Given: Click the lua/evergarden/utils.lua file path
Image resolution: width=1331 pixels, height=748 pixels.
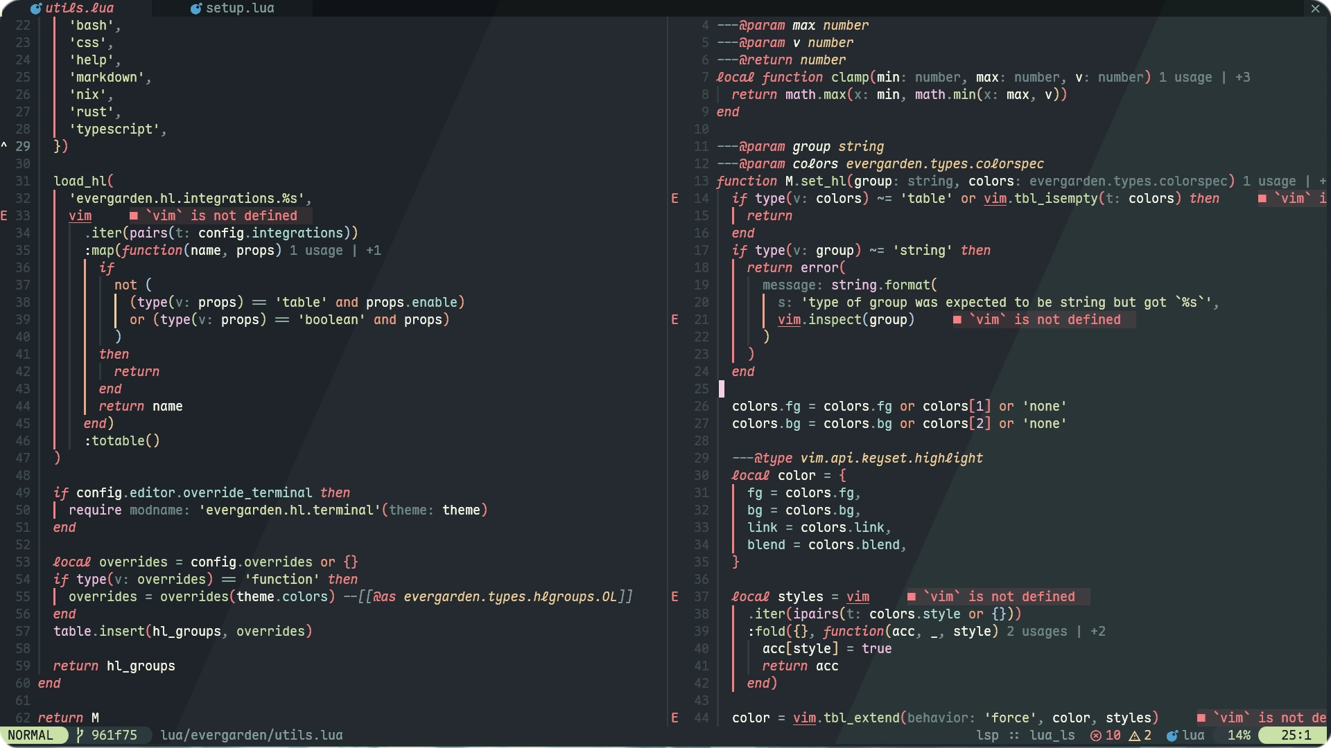Looking at the screenshot, I should coord(251,735).
